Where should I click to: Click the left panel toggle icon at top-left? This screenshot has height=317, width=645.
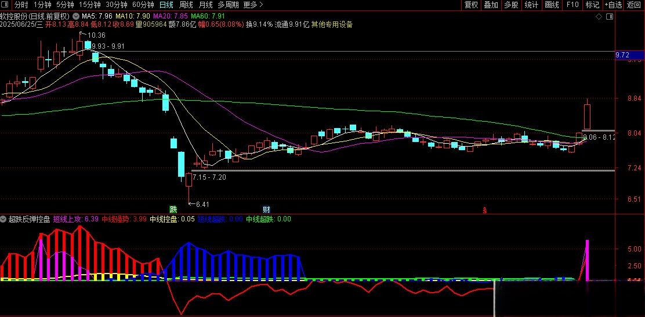[x=6, y=5]
